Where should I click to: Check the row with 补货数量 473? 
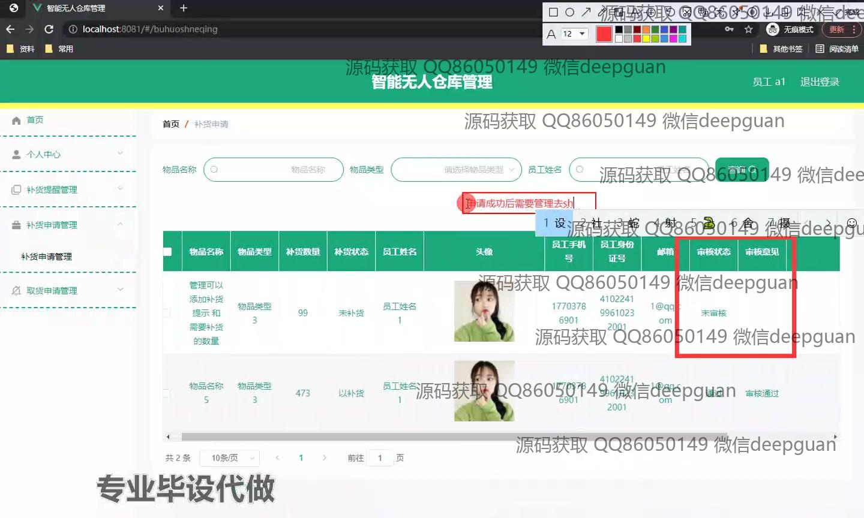(x=167, y=393)
